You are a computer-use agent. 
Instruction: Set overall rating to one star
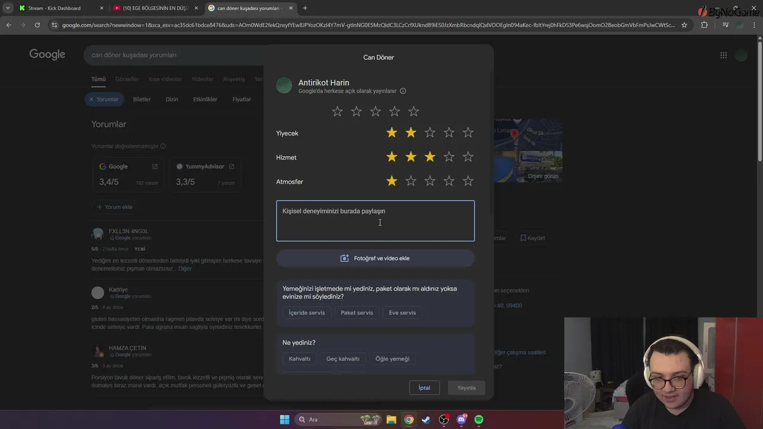pyautogui.click(x=337, y=111)
